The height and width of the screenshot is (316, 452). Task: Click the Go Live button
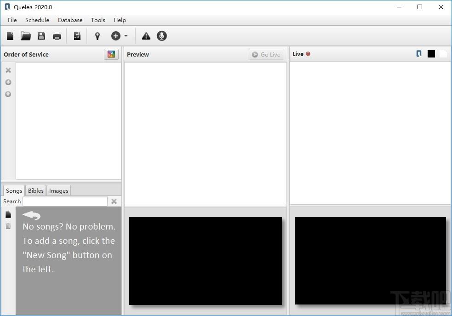[266, 54]
